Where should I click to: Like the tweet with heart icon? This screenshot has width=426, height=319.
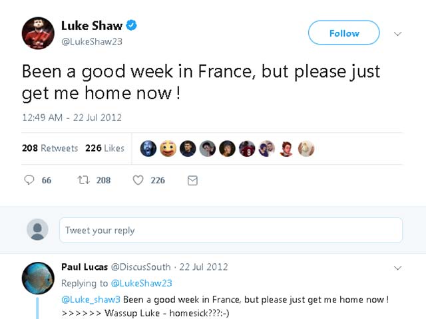click(138, 180)
